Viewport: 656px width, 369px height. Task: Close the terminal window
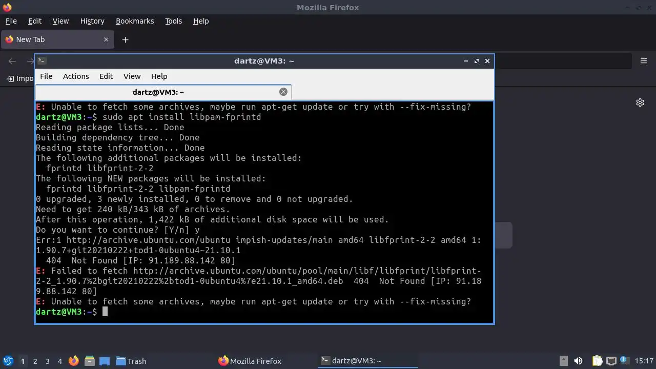487,61
